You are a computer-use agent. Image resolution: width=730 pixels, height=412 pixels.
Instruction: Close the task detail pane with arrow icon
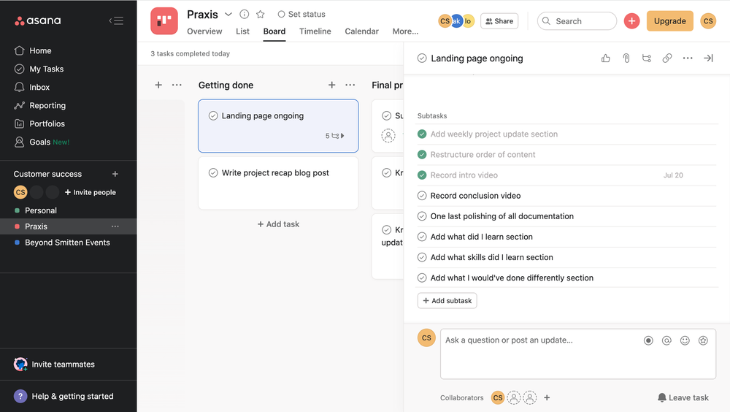pos(708,58)
